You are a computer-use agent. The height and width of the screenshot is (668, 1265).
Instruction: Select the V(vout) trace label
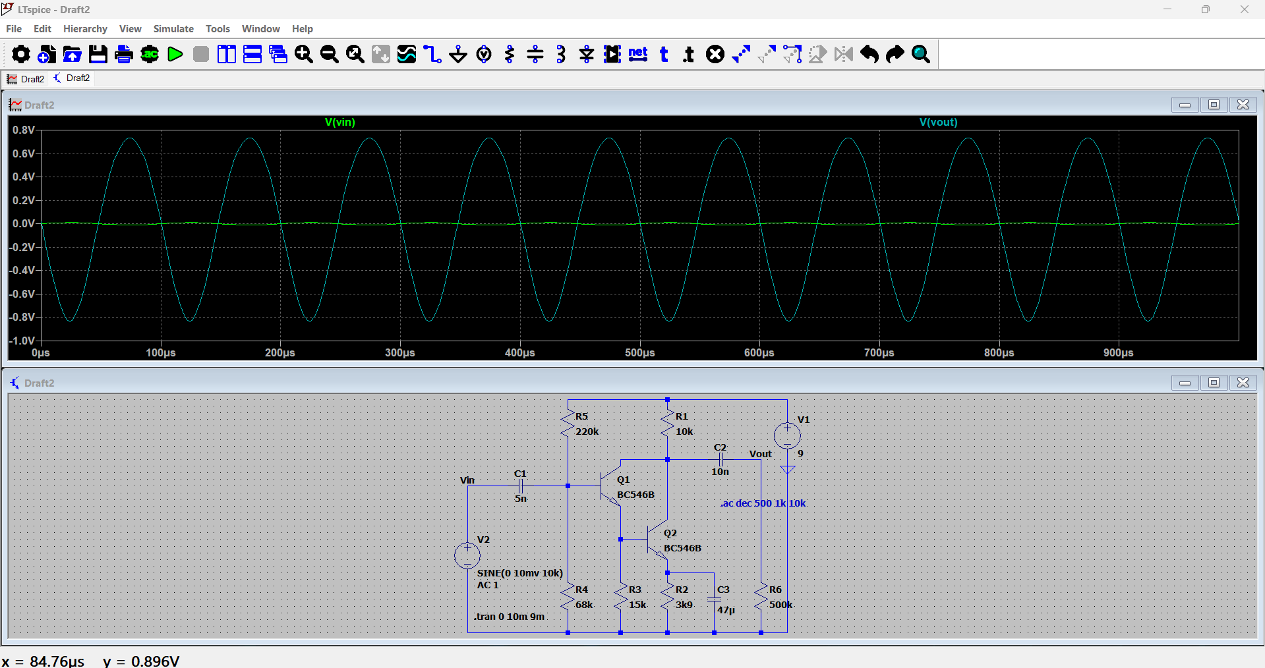point(939,123)
